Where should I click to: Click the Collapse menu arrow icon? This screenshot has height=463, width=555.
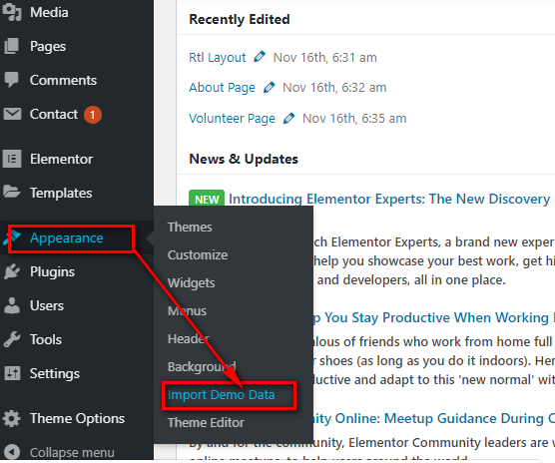[x=12, y=452]
